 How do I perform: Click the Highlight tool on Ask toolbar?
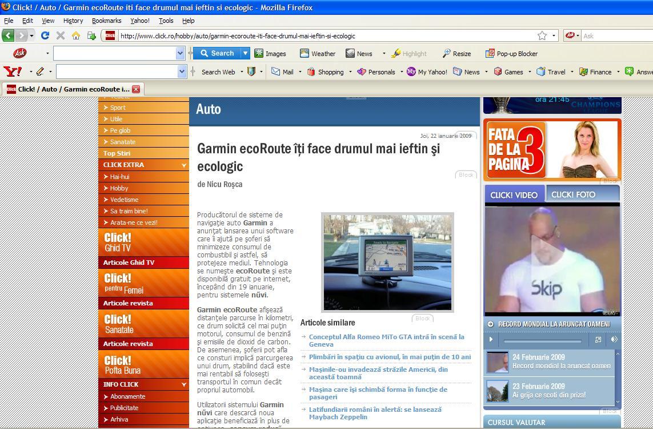coord(409,53)
